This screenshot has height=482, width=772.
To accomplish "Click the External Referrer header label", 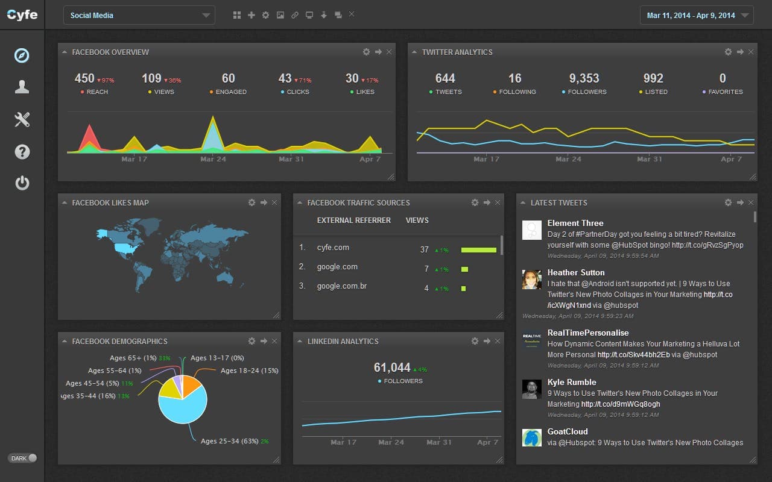I will (x=354, y=221).
